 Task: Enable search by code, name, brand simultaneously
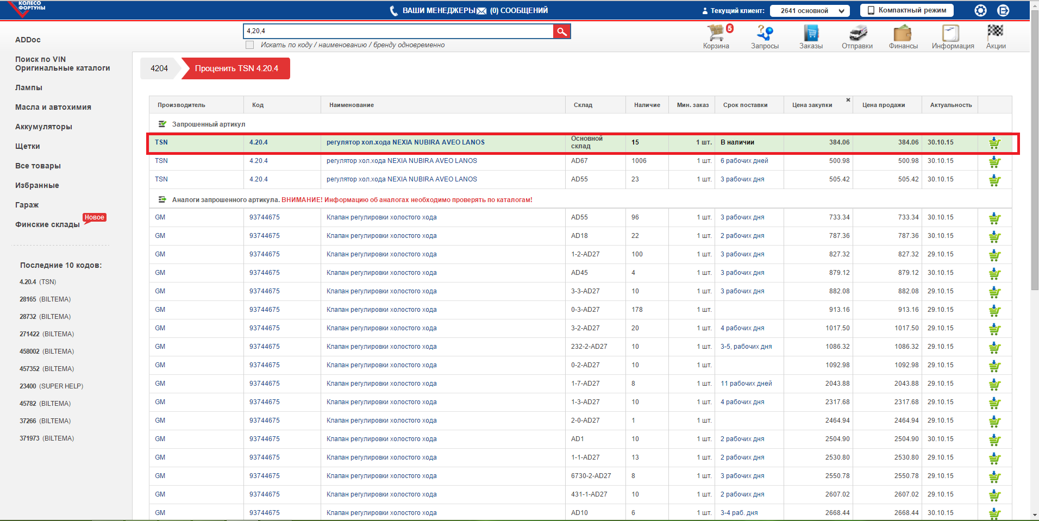click(x=250, y=45)
